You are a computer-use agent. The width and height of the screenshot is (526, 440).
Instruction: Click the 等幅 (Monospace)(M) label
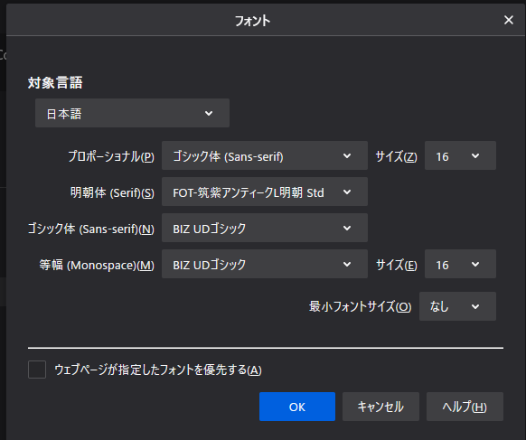[97, 266]
